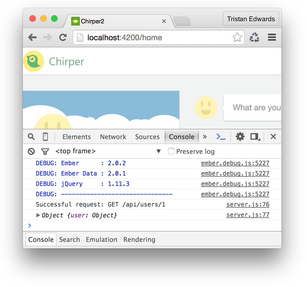Open the Chrome hamburger menu
The image size is (307, 287).
(x=272, y=38)
